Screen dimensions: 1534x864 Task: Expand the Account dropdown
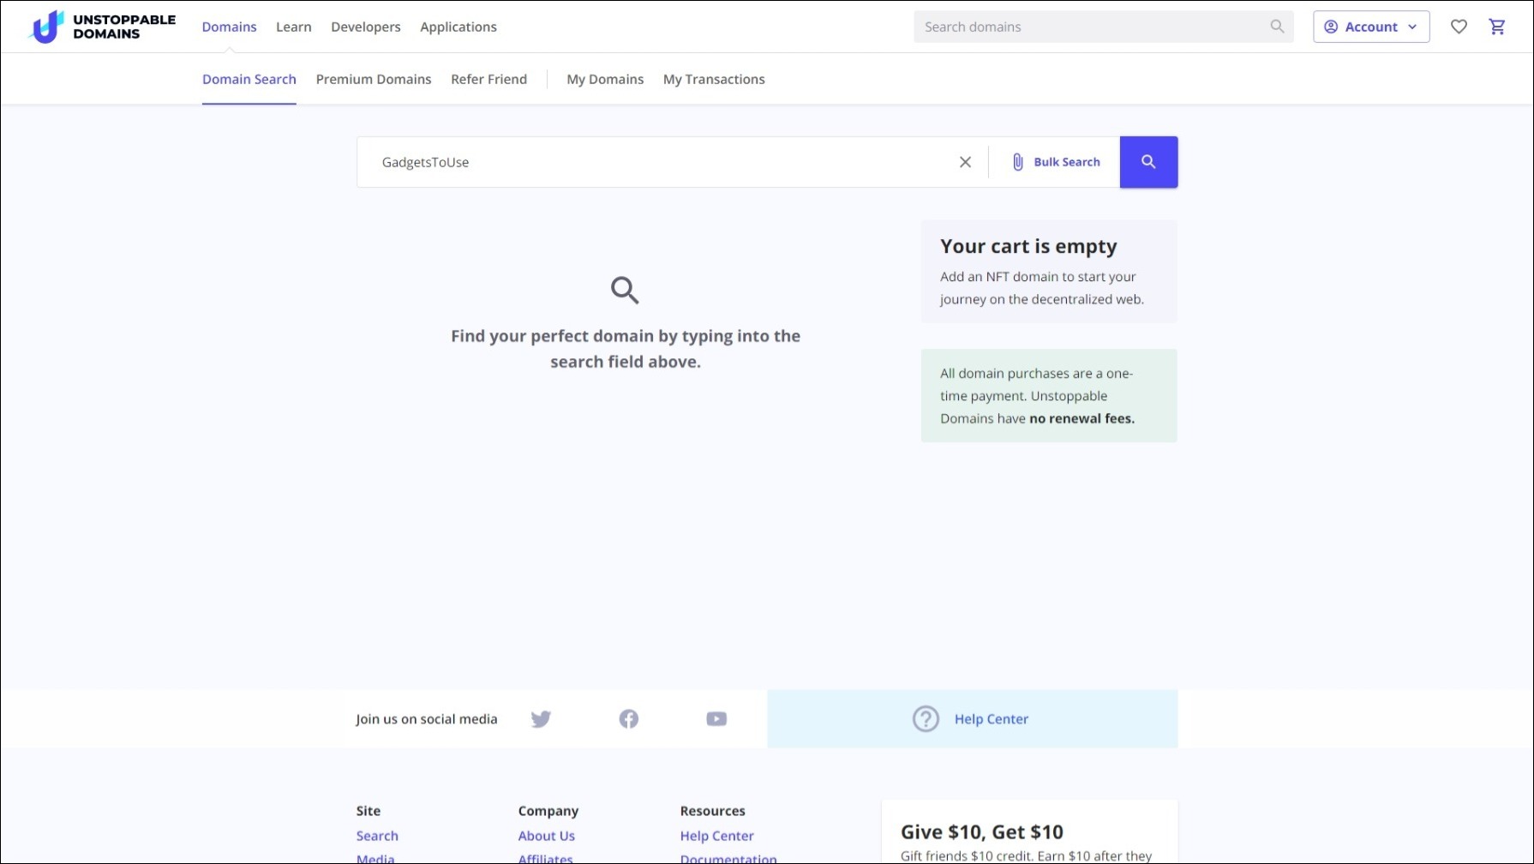pos(1371,27)
